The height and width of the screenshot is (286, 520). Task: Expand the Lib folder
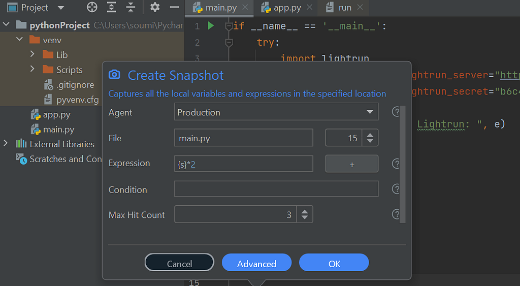[x=32, y=54]
